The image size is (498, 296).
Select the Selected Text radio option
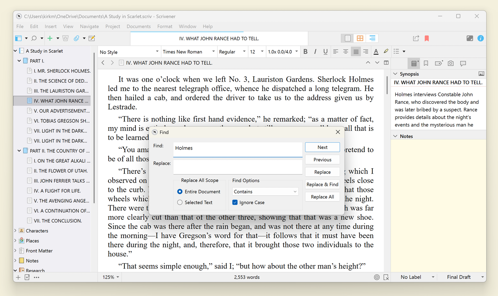[x=180, y=203]
